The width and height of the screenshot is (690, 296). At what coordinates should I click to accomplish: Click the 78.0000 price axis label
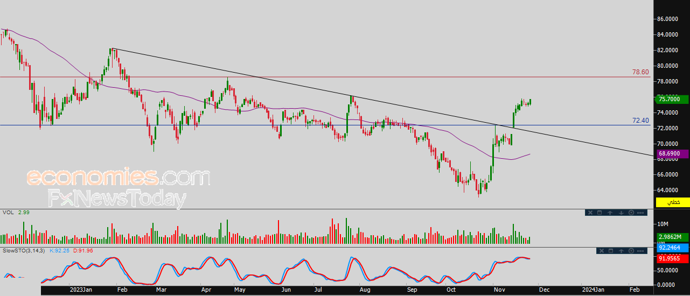pos(667,81)
